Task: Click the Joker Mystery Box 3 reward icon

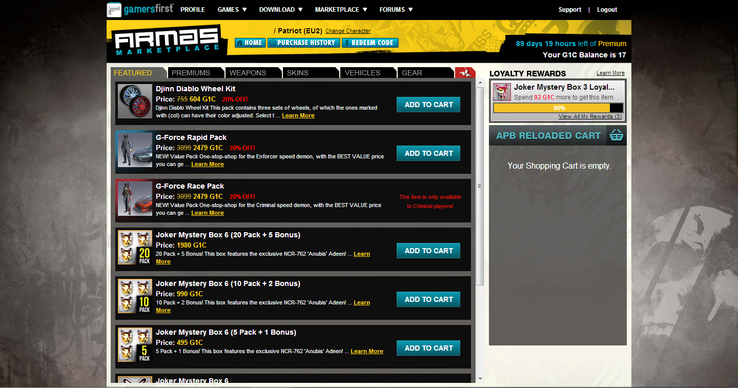Action: point(502,92)
